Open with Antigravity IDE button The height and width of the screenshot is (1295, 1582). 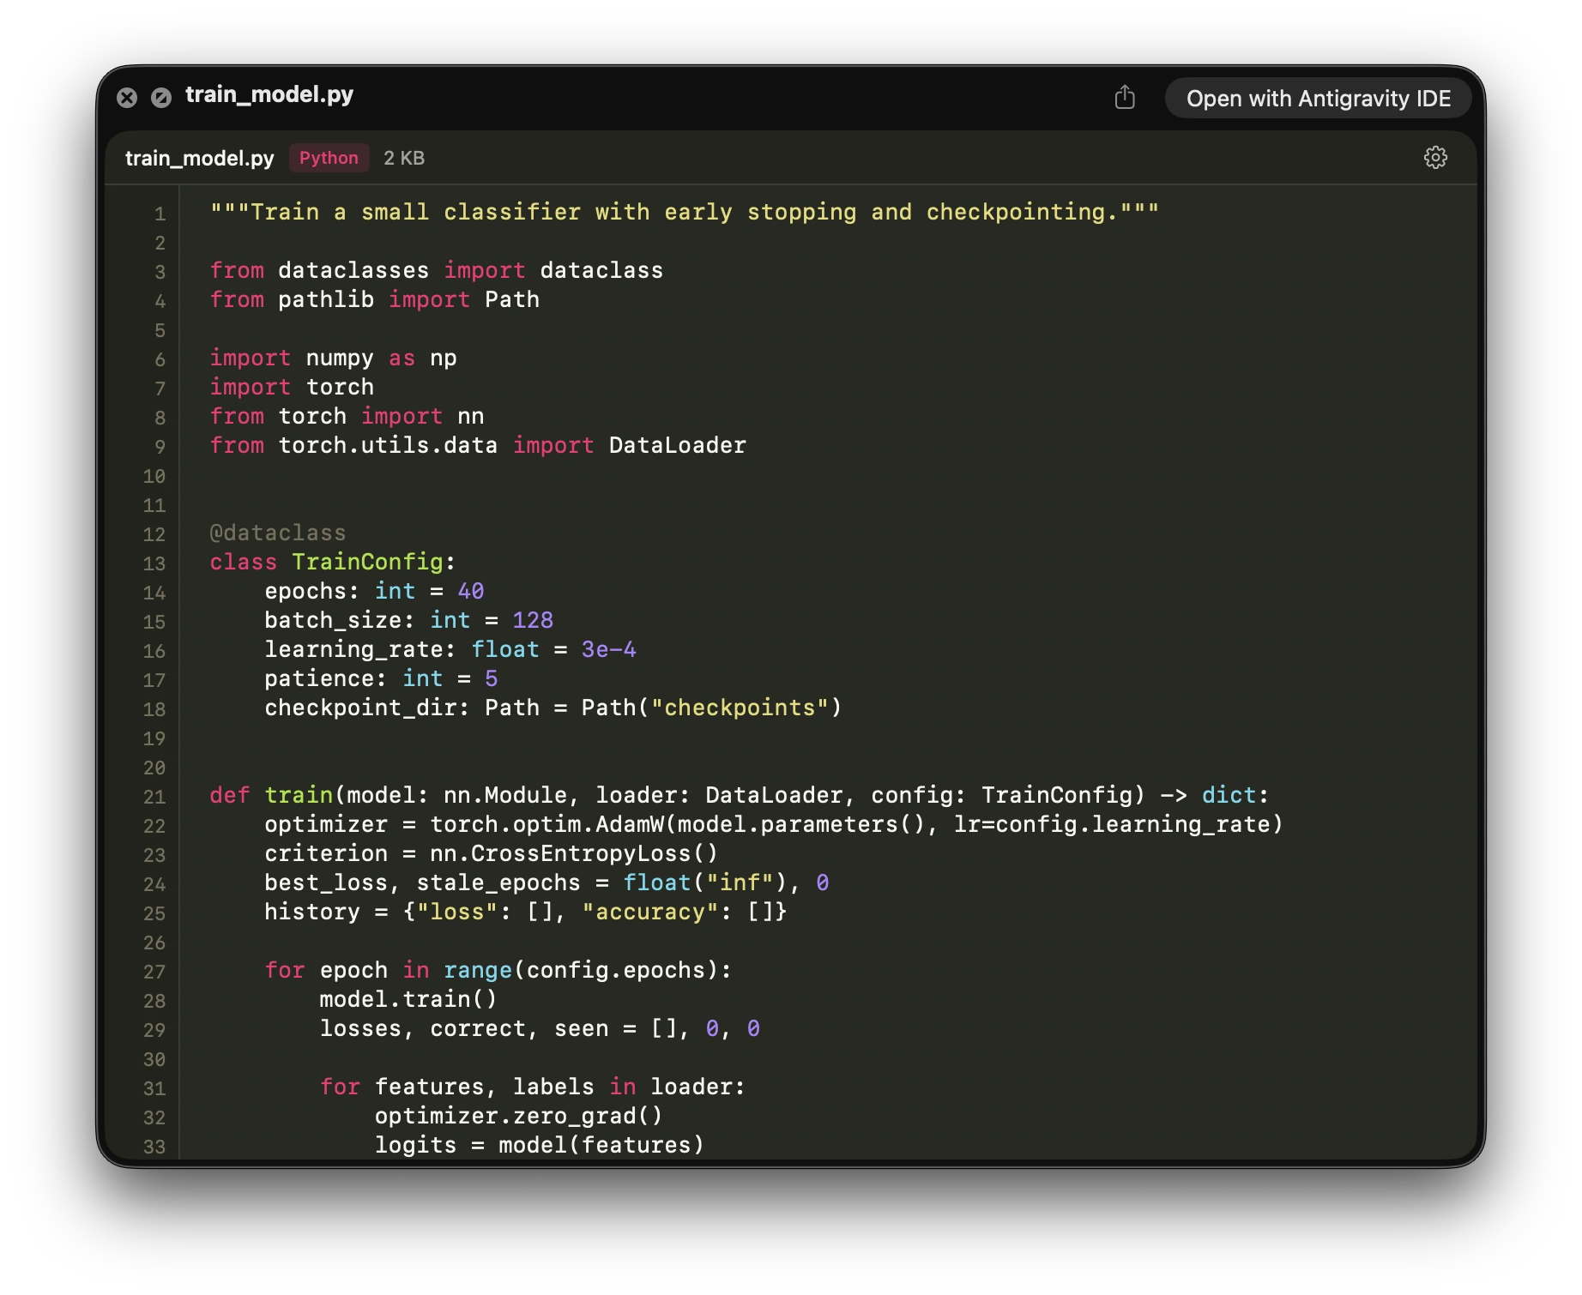(1319, 99)
